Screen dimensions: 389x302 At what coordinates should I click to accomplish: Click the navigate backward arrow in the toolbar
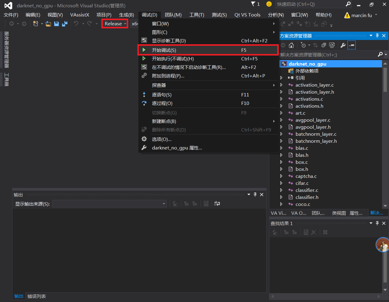point(12,23)
